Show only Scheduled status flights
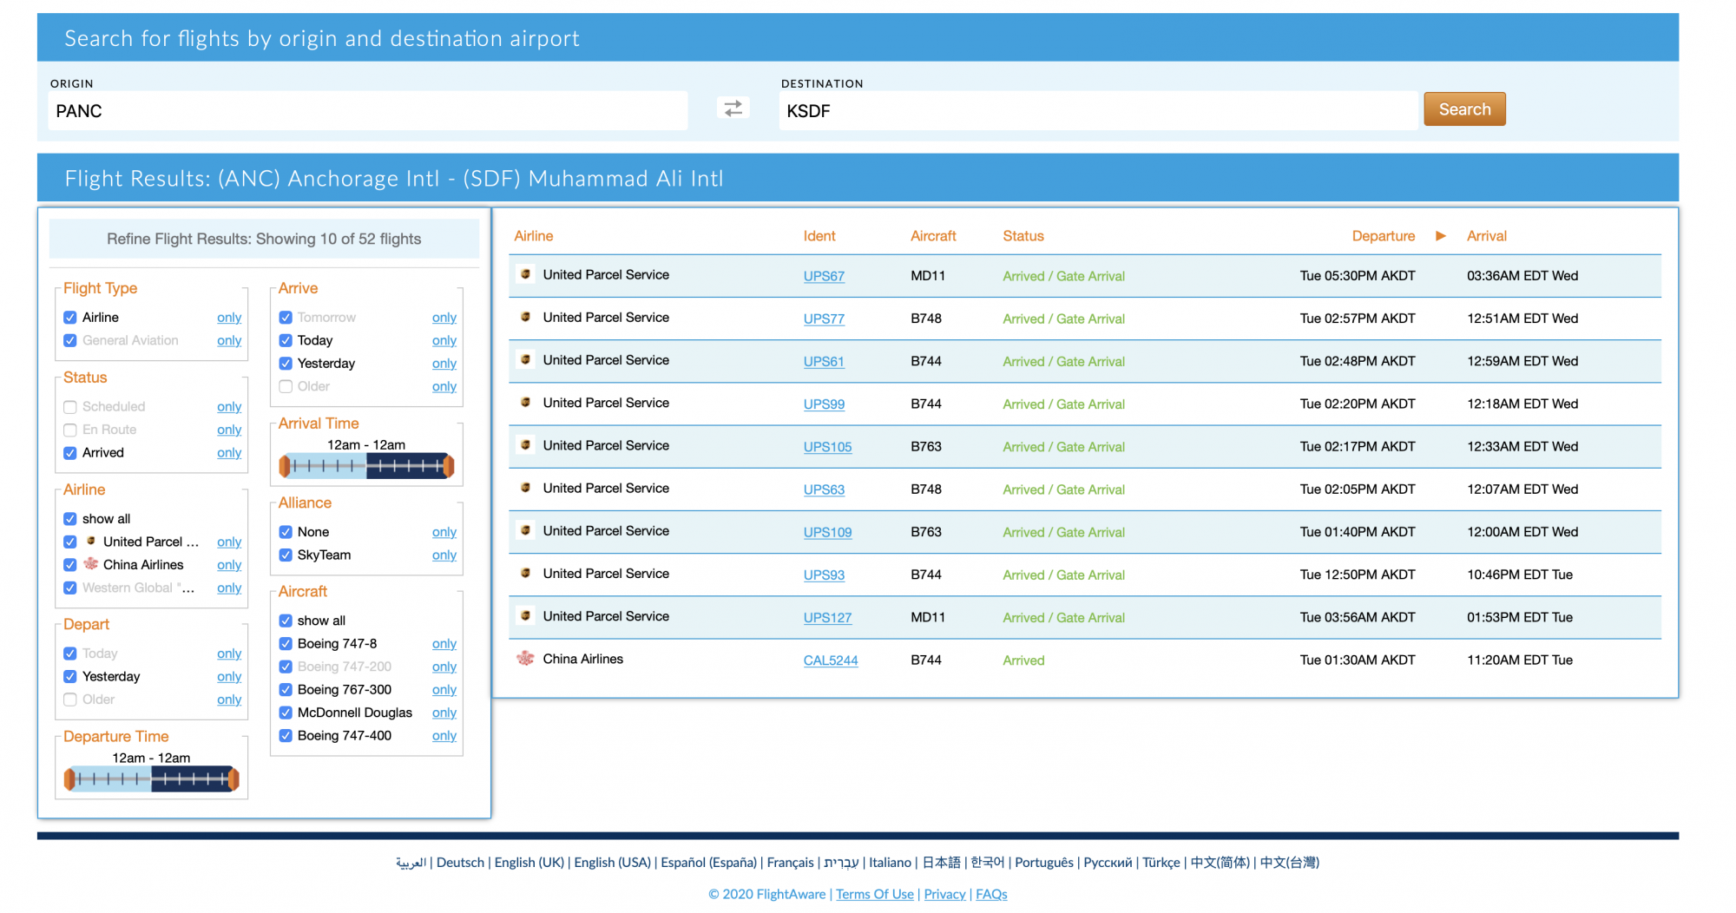1736x913 pixels. [x=229, y=407]
